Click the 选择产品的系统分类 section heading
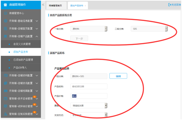The image size is (182, 120). [61, 15]
